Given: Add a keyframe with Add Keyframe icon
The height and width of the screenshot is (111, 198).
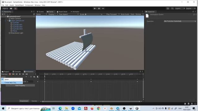Looking at the screenshot, I should point(34,77).
